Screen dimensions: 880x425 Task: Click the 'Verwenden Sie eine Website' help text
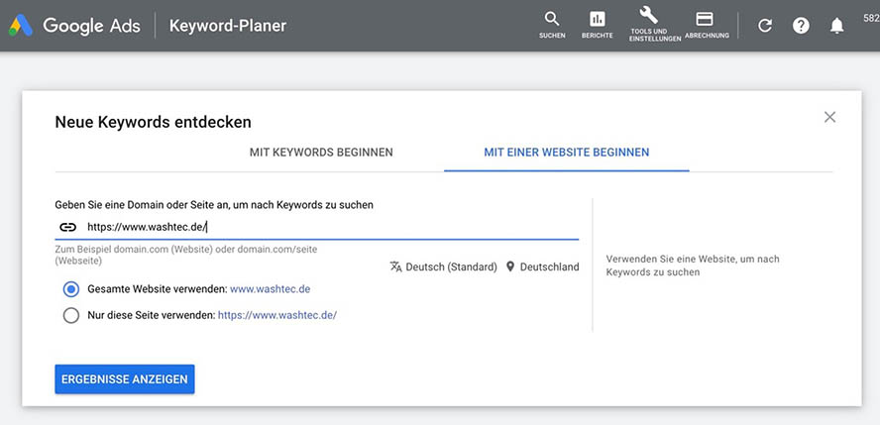693,266
